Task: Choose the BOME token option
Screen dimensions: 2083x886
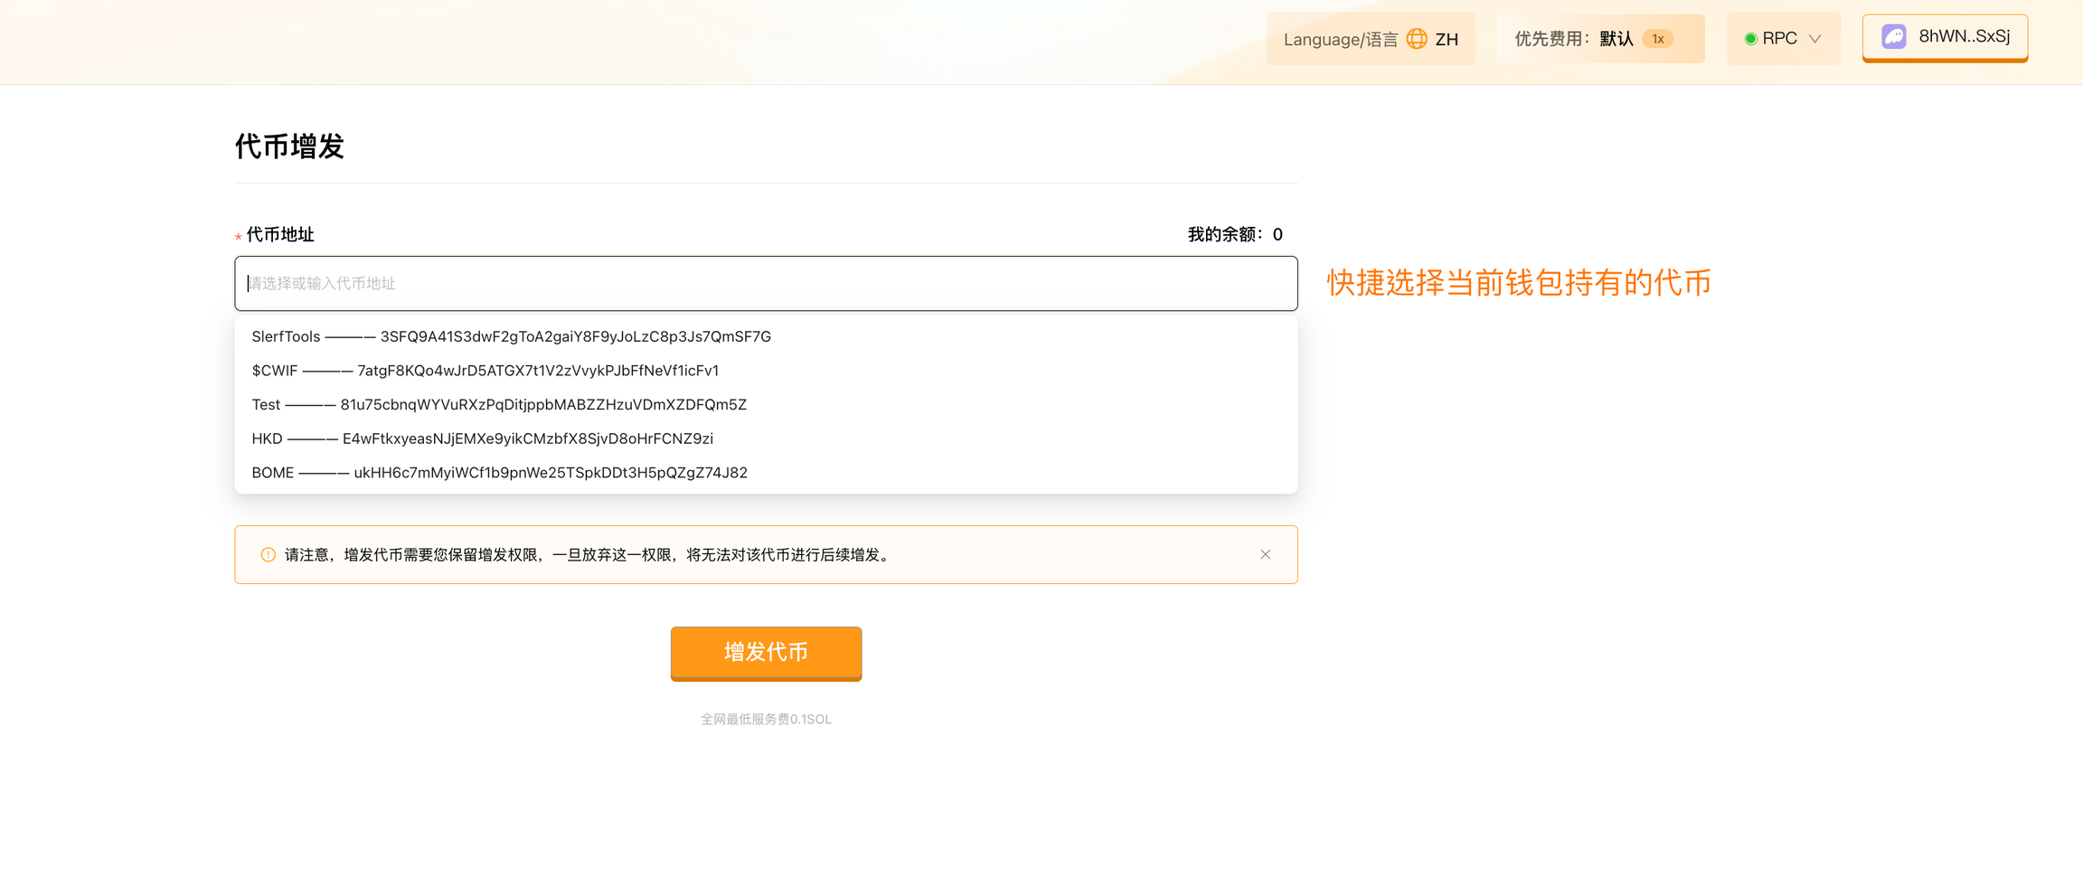Action: [499, 473]
